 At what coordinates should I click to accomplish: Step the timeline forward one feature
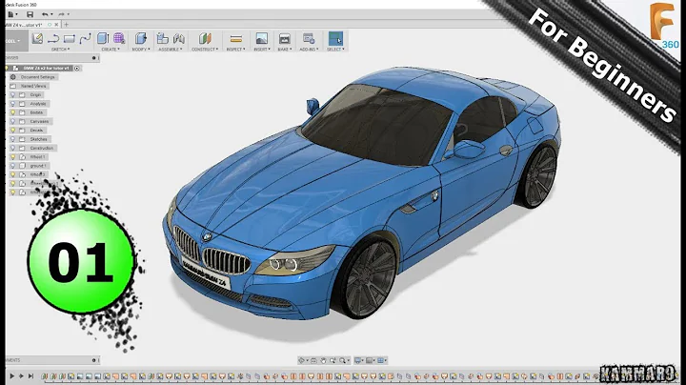click(21, 375)
